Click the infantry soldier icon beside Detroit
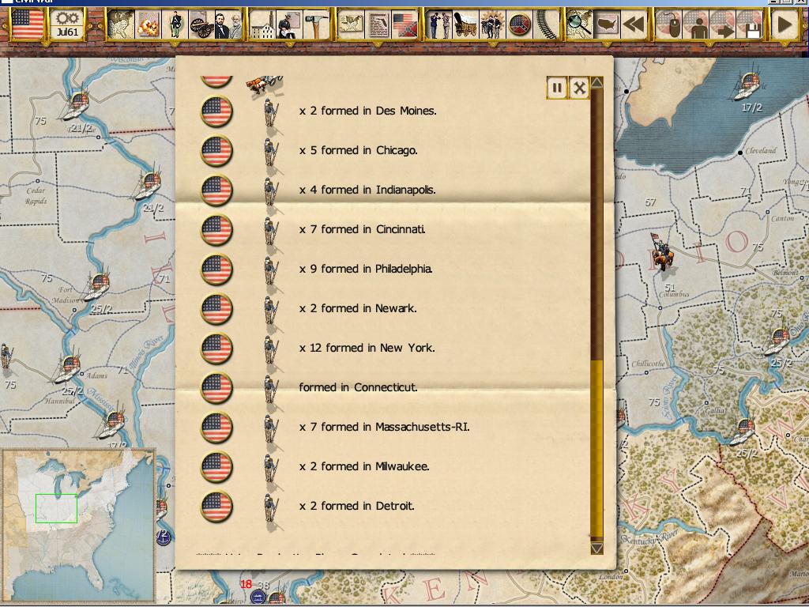 tap(271, 509)
